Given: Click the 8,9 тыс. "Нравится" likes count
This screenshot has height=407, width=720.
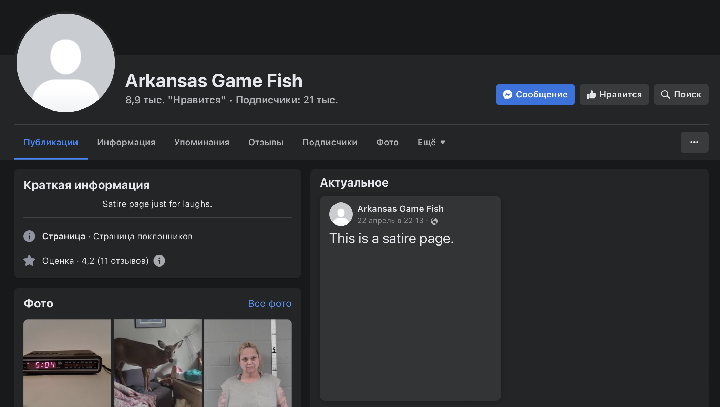Looking at the screenshot, I should coord(175,100).
